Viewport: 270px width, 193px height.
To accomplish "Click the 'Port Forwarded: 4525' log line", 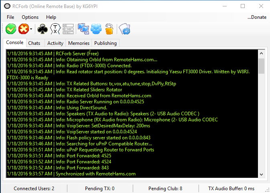I will tap(59, 156).
